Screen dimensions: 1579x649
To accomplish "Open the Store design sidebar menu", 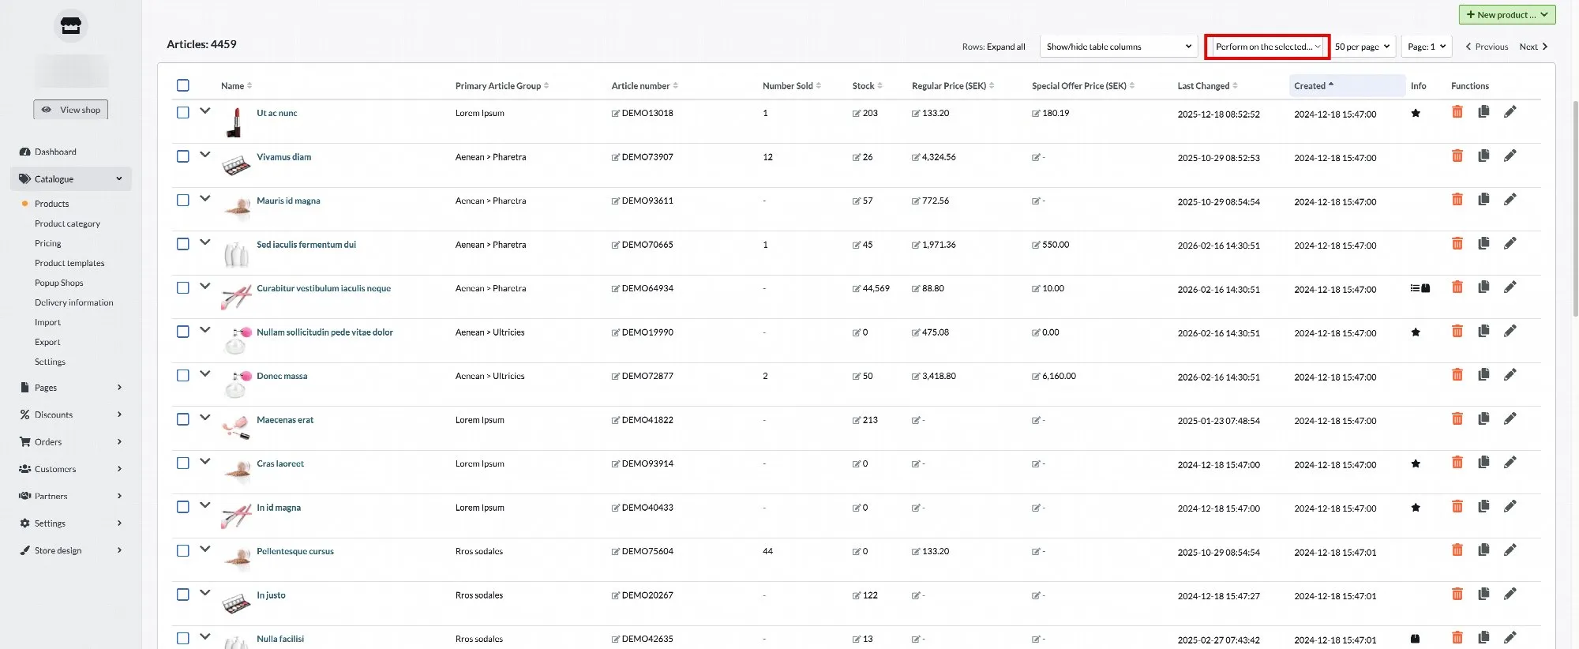I will [x=71, y=550].
